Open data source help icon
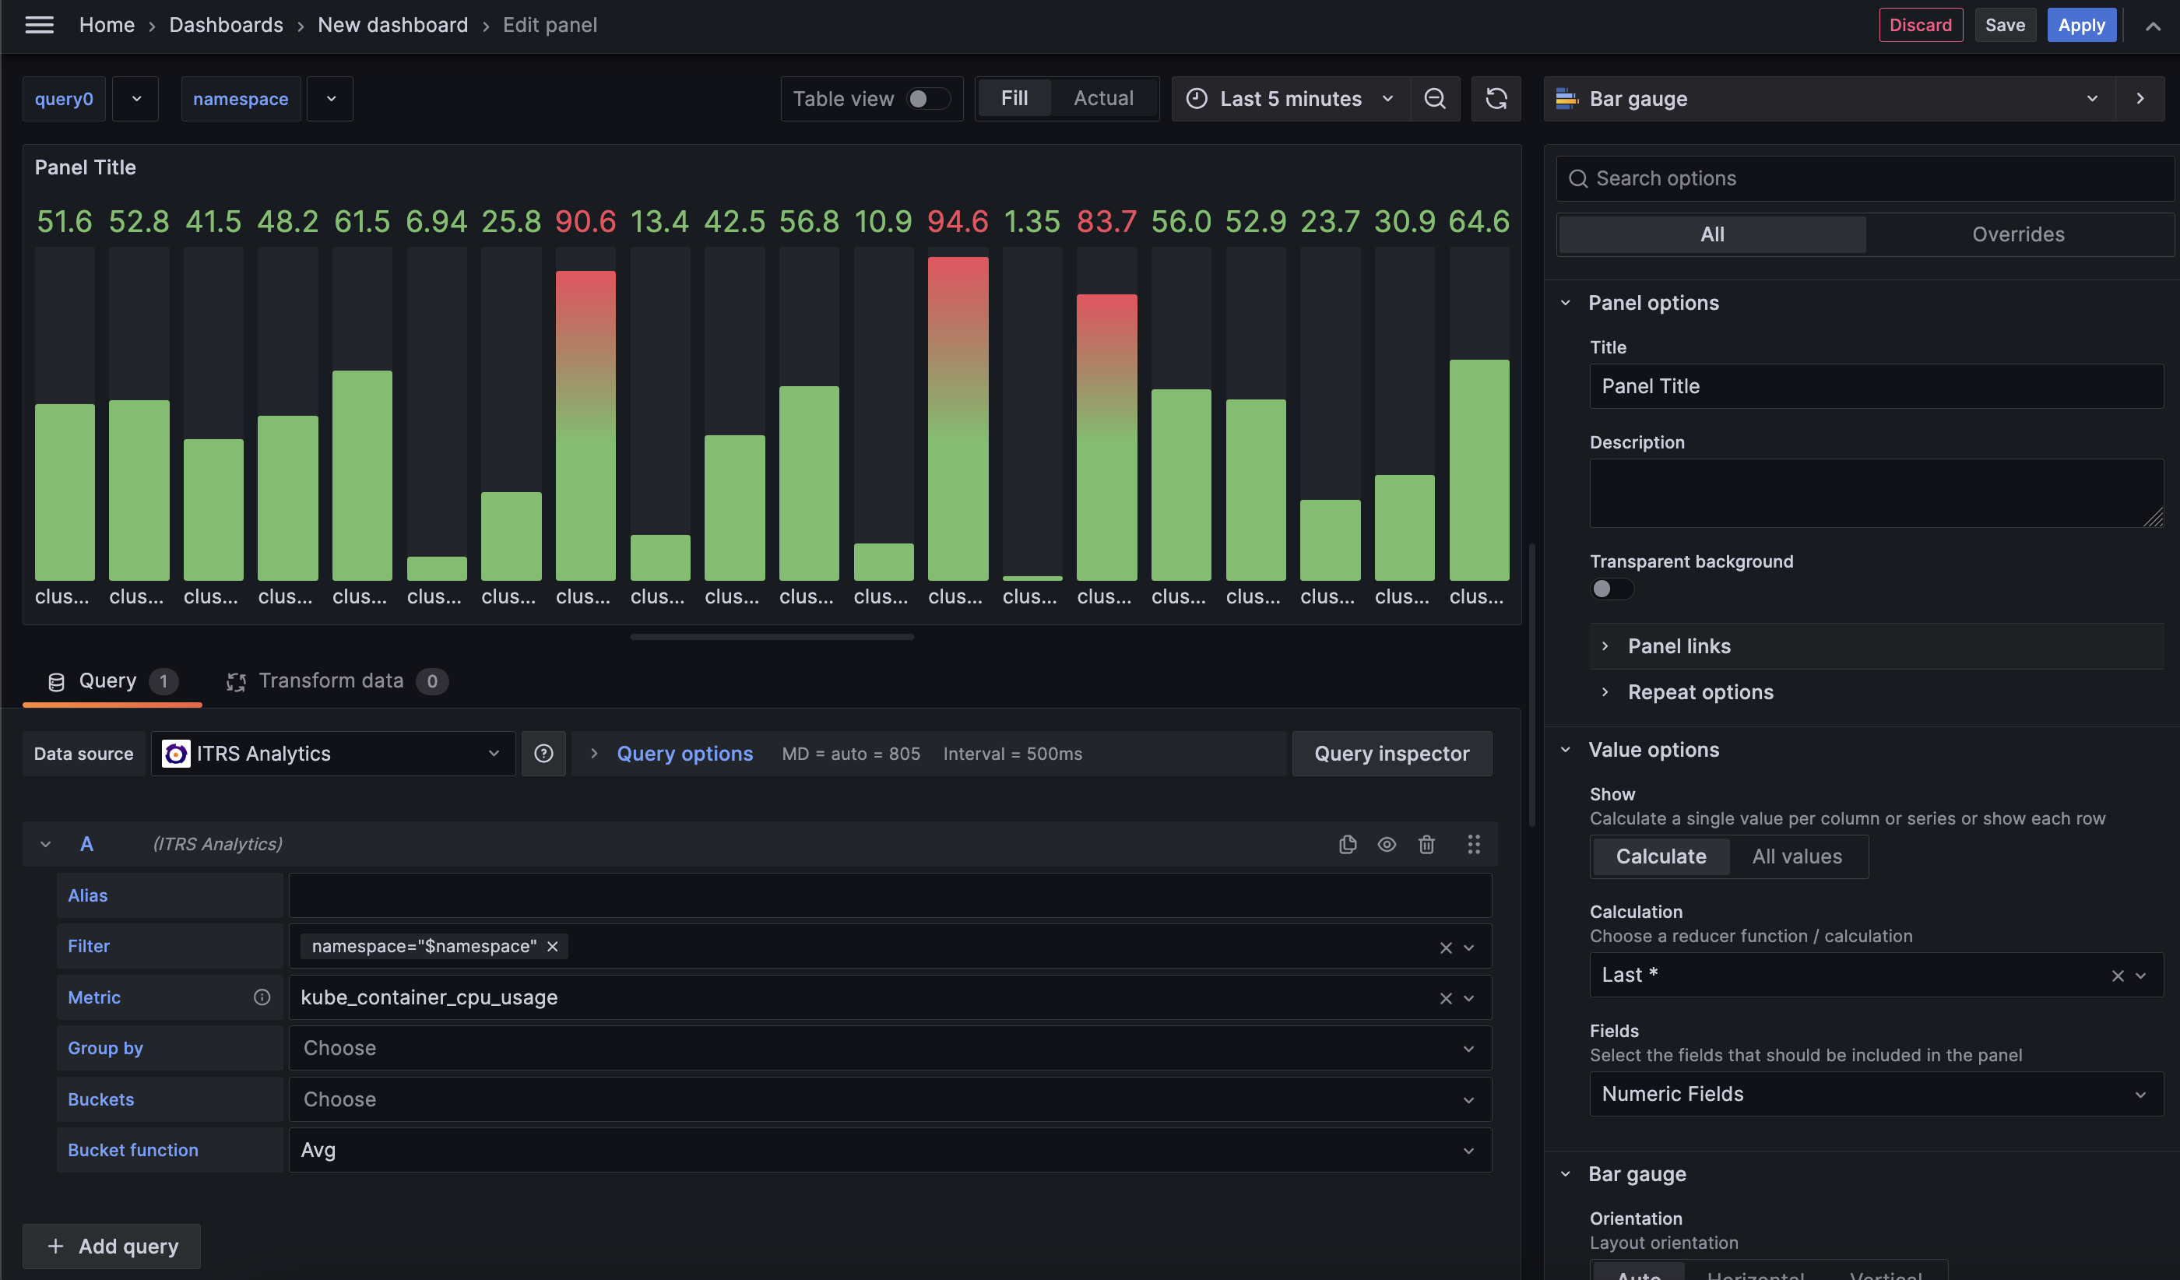 (543, 754)
